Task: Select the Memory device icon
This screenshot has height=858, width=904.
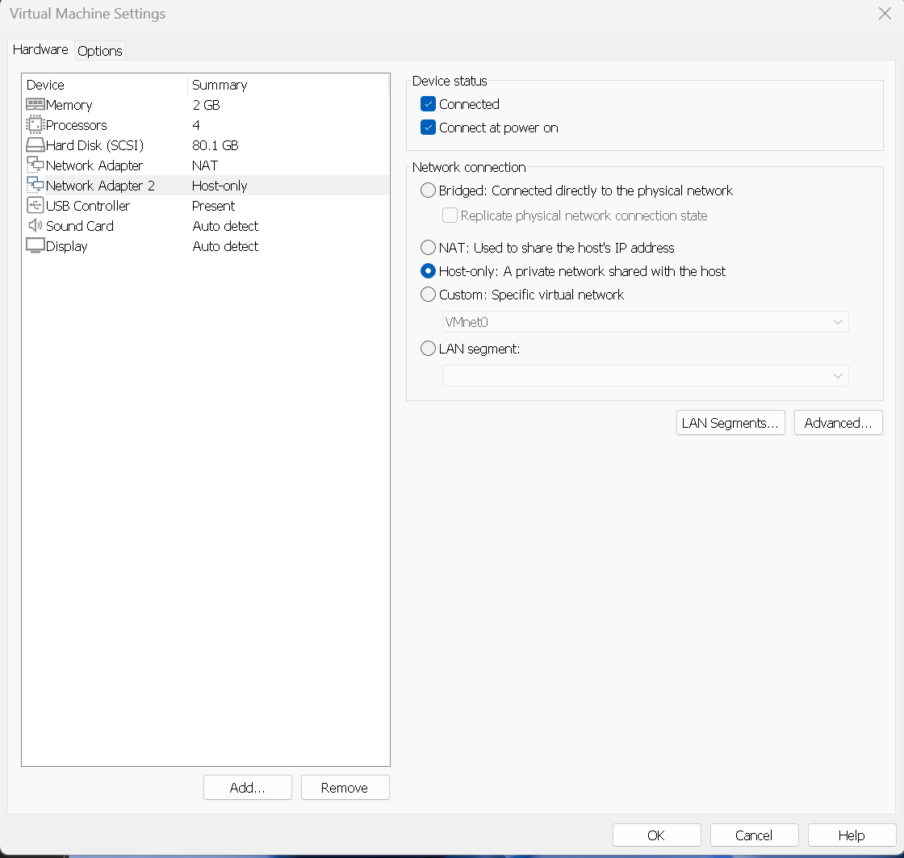Action: click(x=34, y=104)
